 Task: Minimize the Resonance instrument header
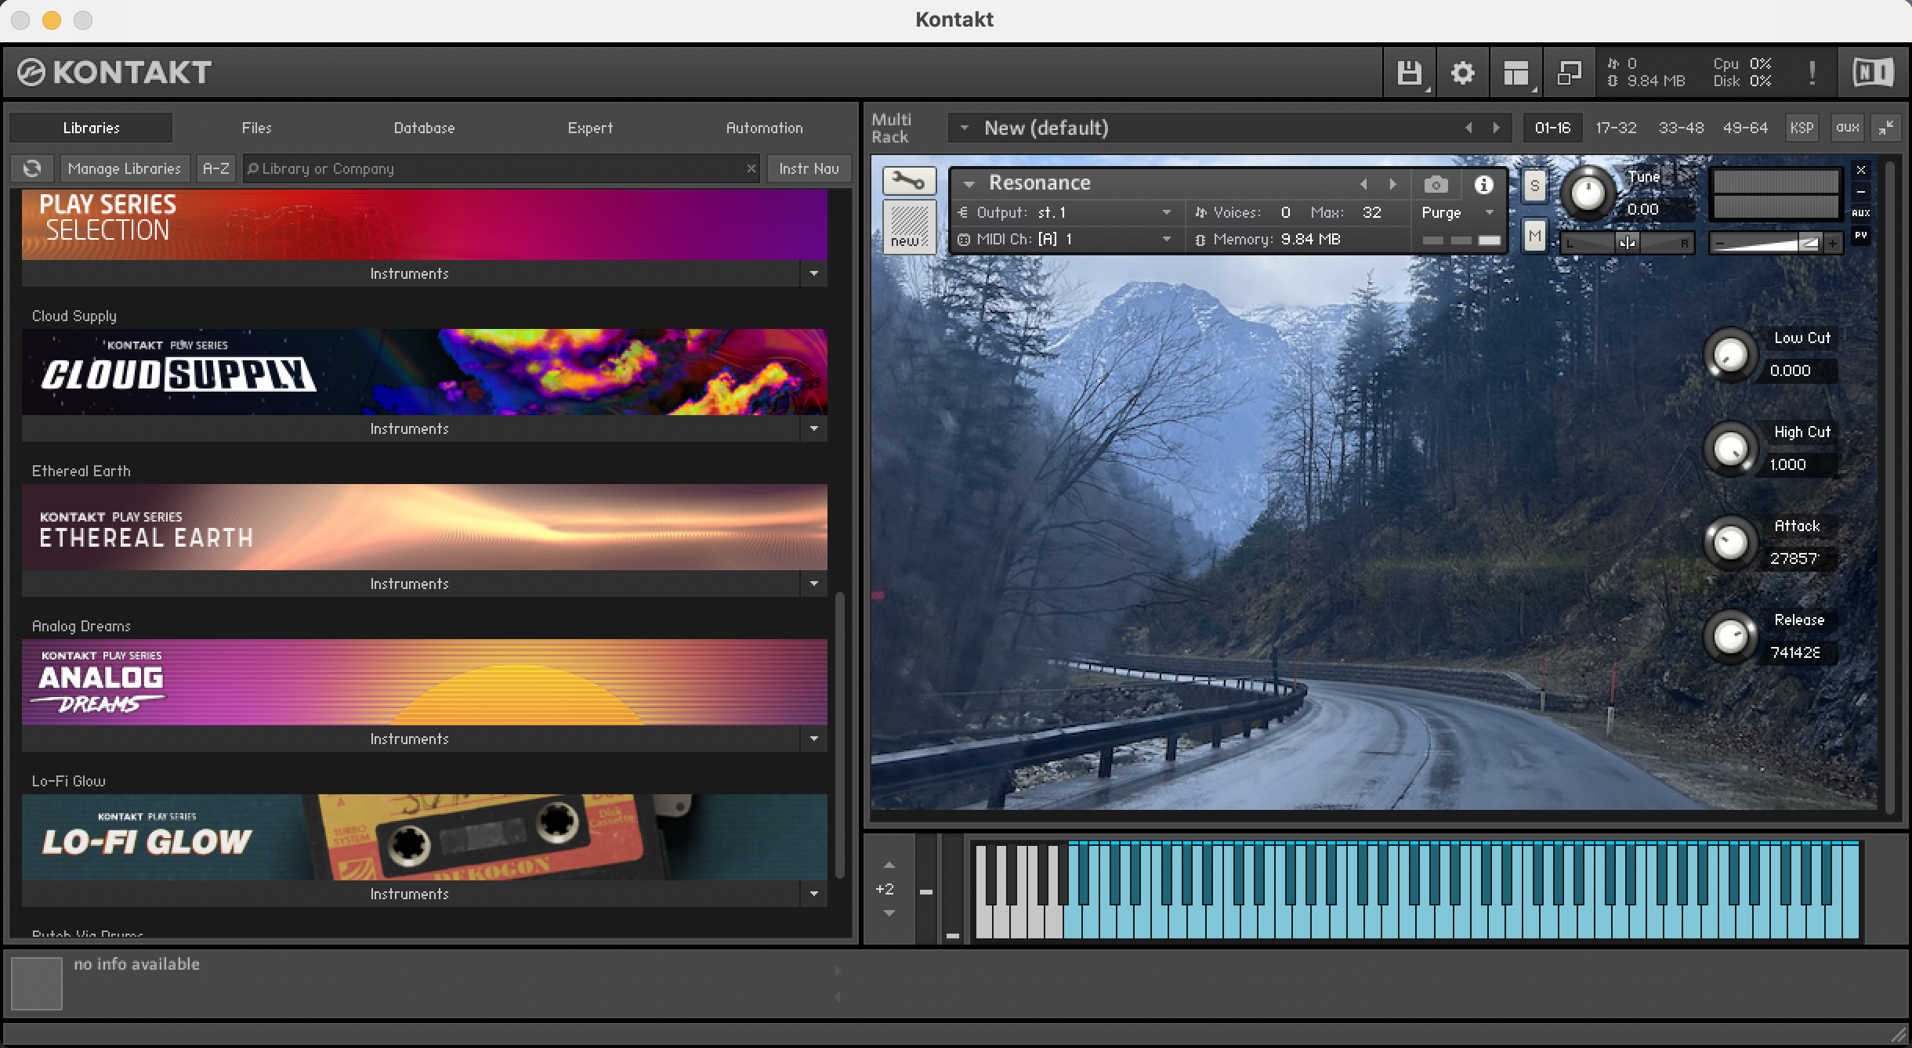1861,192
